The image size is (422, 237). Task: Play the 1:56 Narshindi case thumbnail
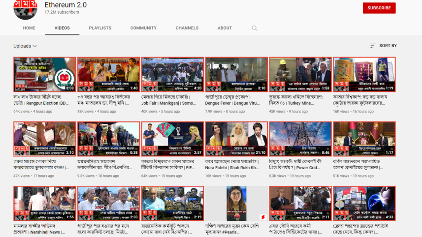click(x=45, y=204)
